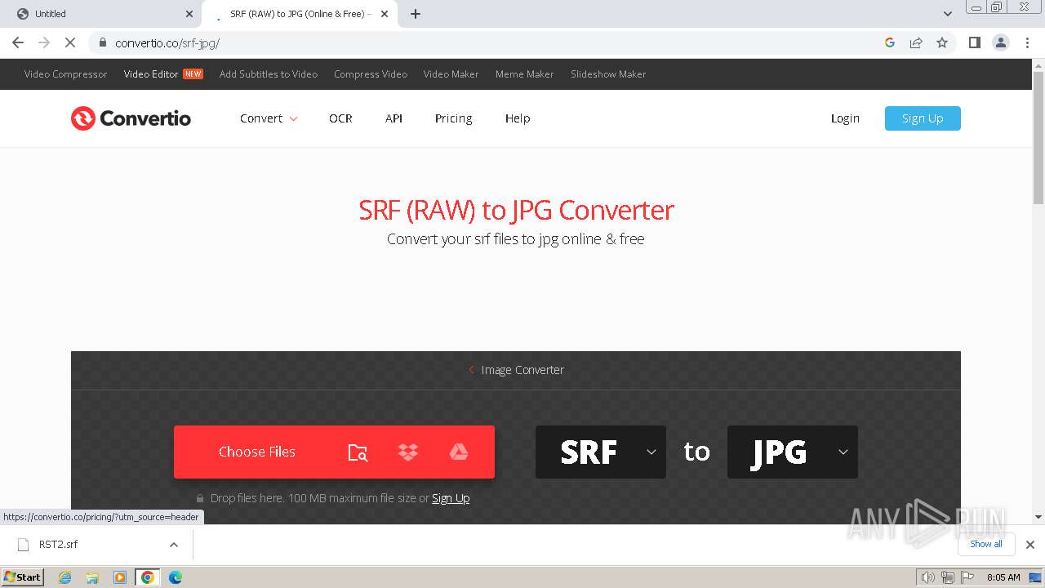The height and width of the screenshot is (588, 1045).
Task: Close the downloads bar
Action: click(1030, 545)
